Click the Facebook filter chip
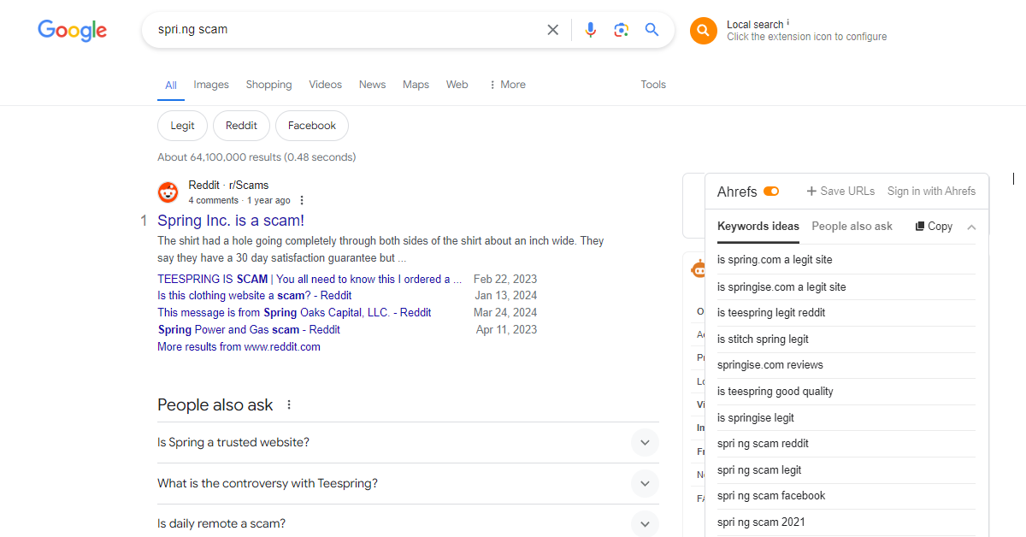Viewport: 1026px width, 537px height. tap(312, 126)
